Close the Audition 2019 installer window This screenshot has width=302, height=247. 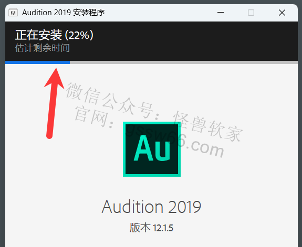(x=282, y=13)
